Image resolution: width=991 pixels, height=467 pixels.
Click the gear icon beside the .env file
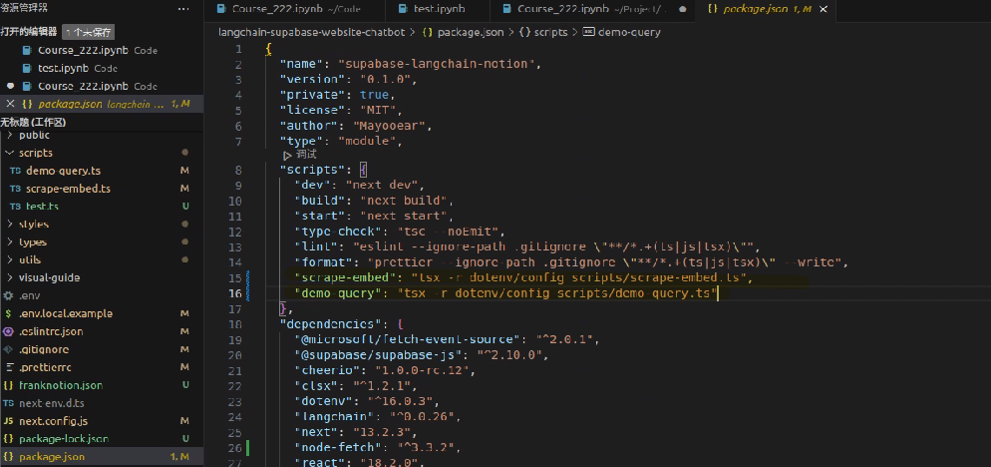(9, 295)
